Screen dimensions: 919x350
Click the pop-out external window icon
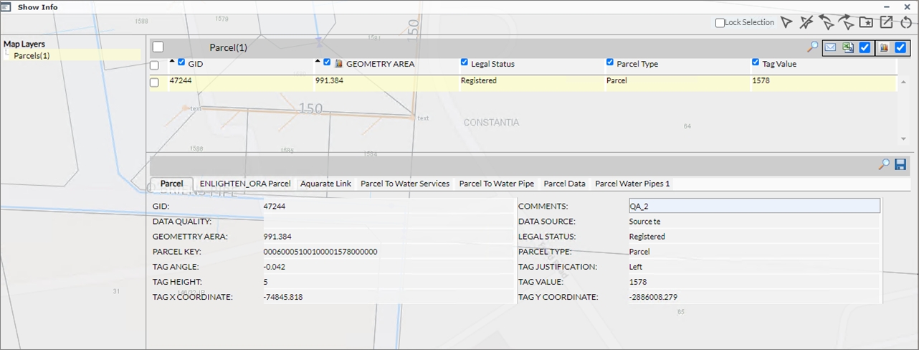point(886,23)
